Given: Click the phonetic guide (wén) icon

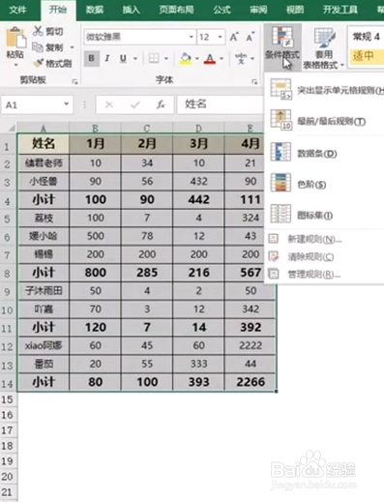Looking at the screenshot, I should click(x=241, y=58).
